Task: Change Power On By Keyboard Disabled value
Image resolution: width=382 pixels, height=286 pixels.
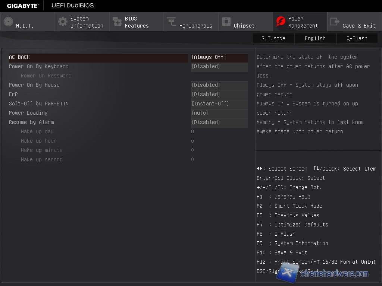Action: (x=219, y=67)
